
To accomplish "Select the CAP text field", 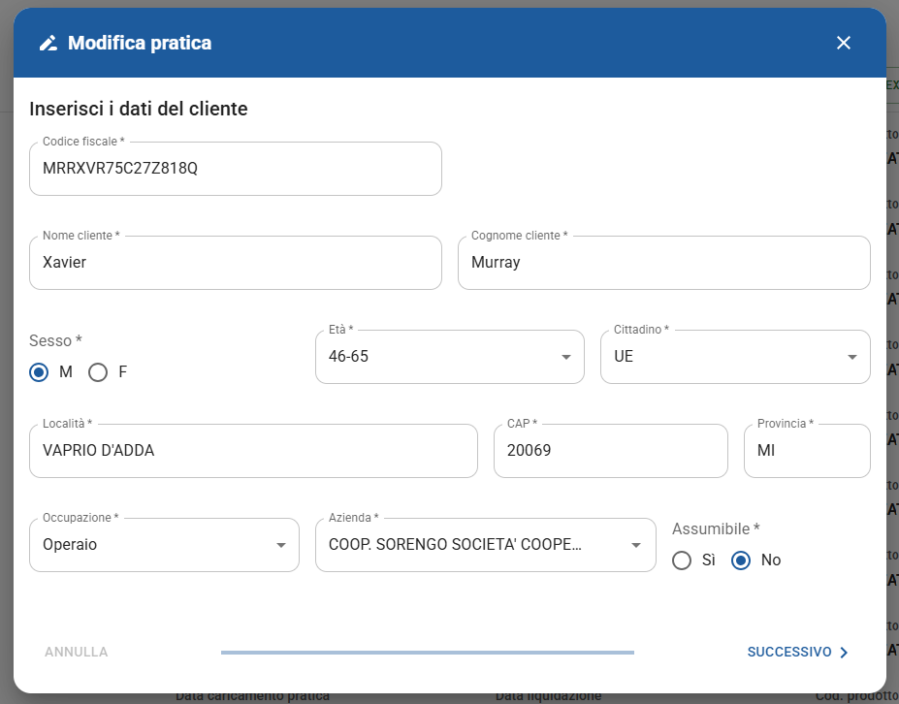I will click(610, 451).
